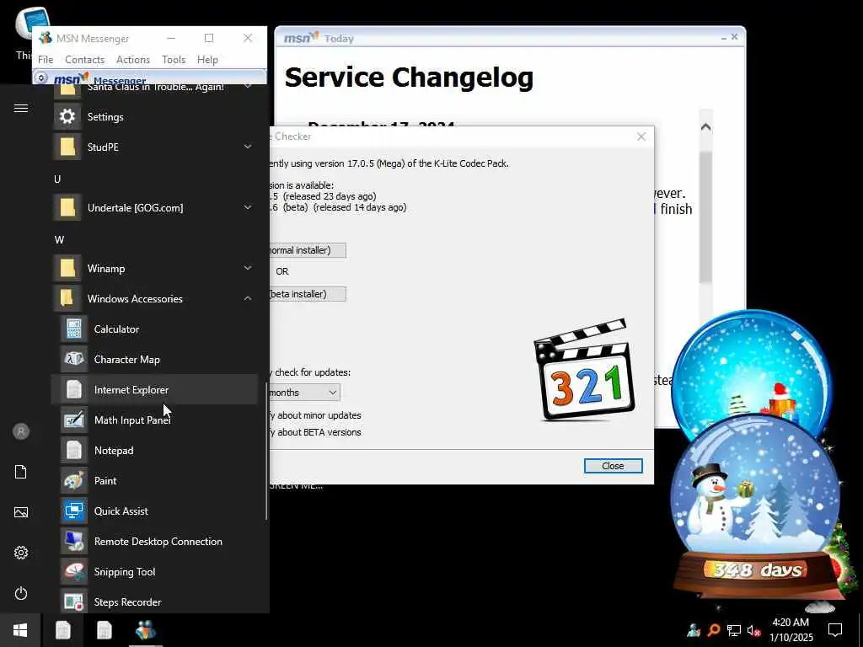Click the Windows Start button

tap(20, 630)
